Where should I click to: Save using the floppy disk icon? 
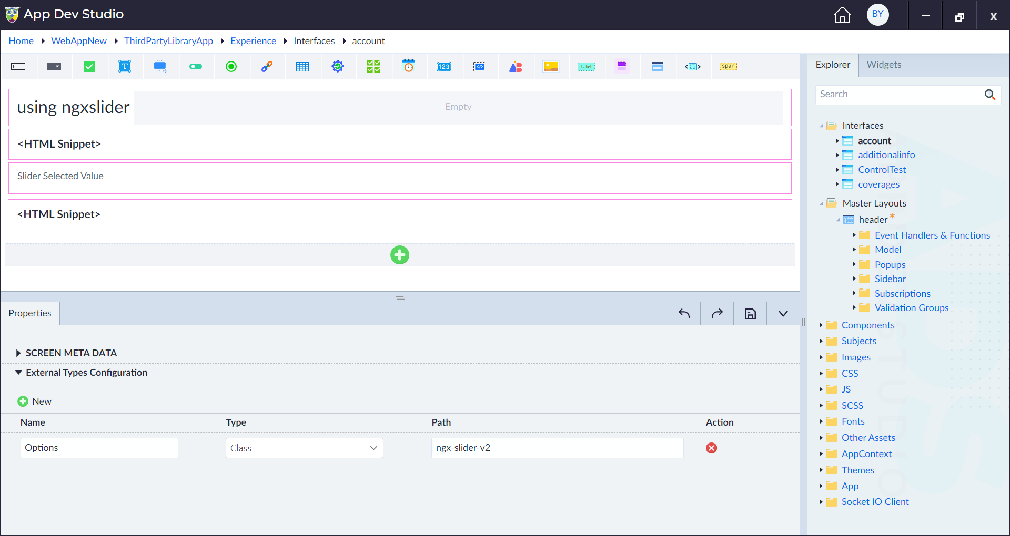750,314
